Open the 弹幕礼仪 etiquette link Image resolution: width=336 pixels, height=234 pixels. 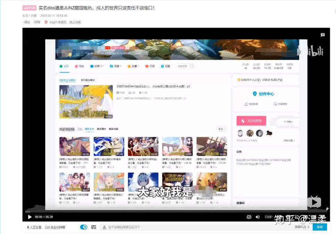tap(302, 227)
